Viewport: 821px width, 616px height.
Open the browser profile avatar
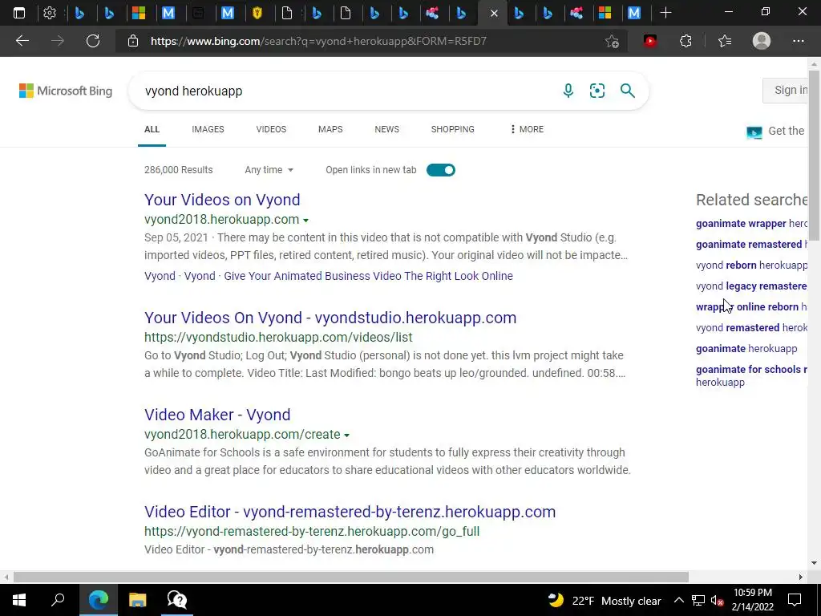click(x=762, y=41)
